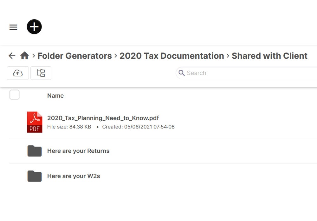Open the Here are your W2s folder name
The image size is (317, 221).
74,176
